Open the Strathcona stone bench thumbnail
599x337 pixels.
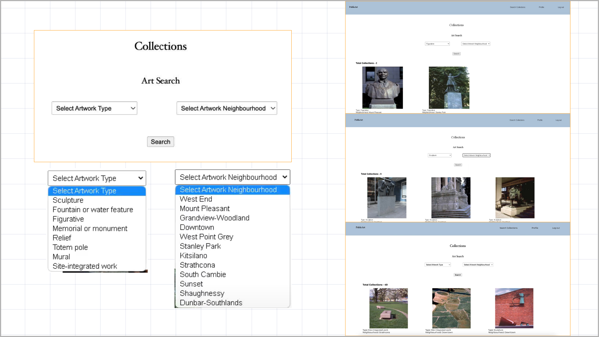pos(389,308)
